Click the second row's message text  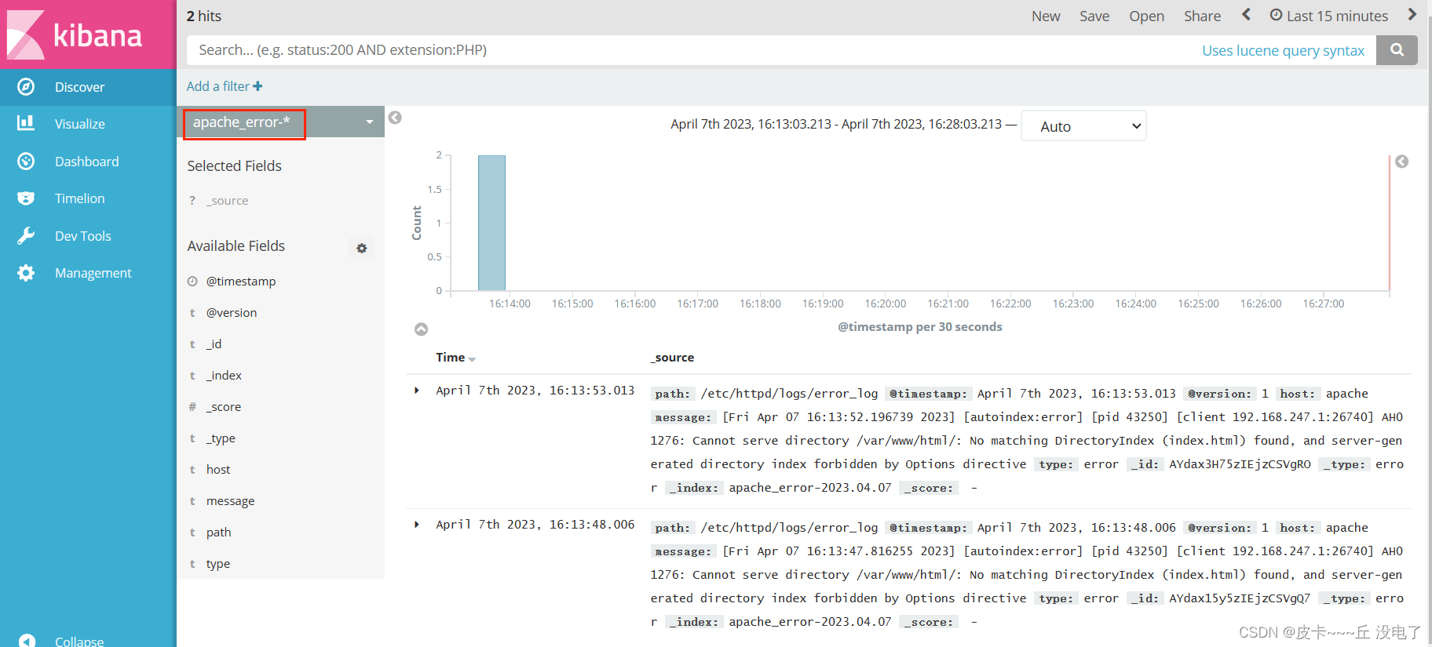pyautogui.click(x=1026, y=575)
